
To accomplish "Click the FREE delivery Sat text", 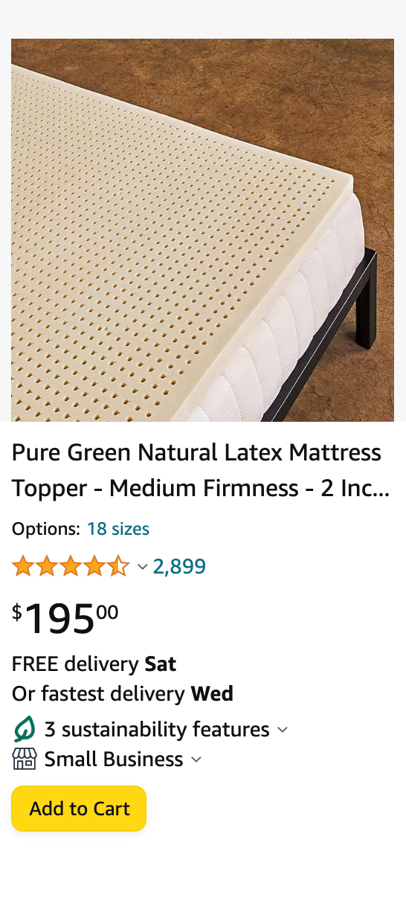I will tap(94, 664).
